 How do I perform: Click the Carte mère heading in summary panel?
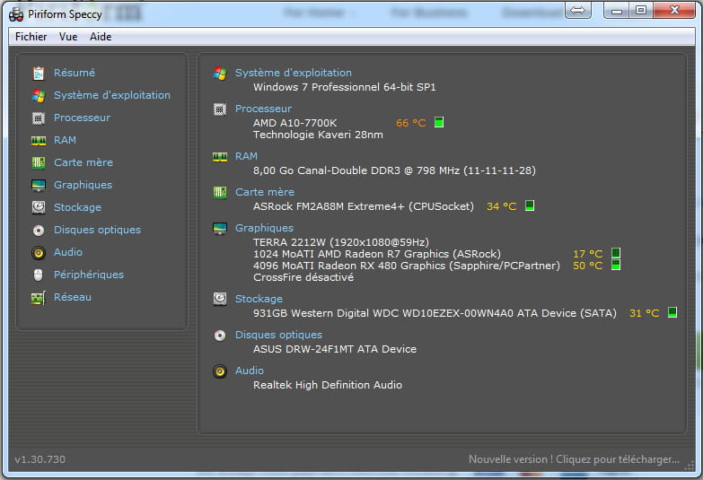pos(264,192)
